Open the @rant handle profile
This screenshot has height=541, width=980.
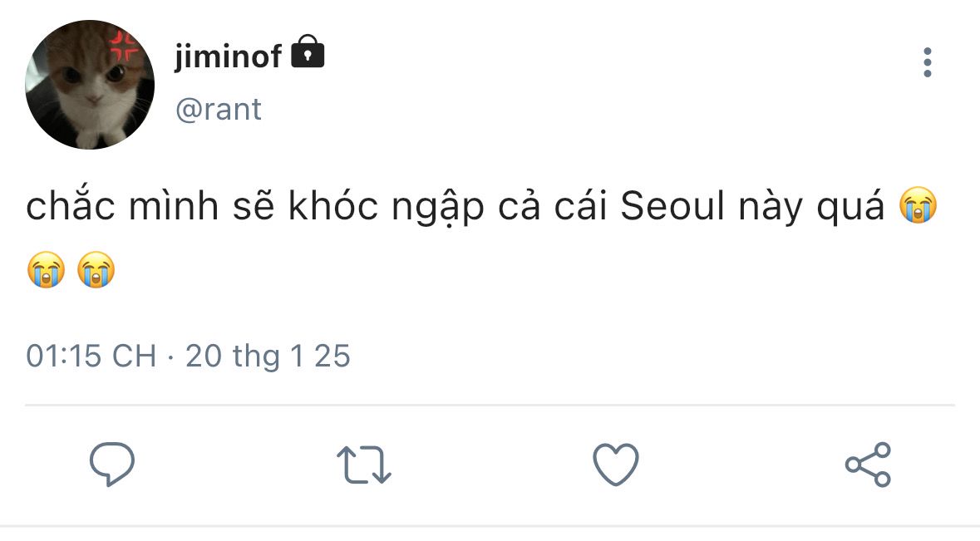coord(218,109)
